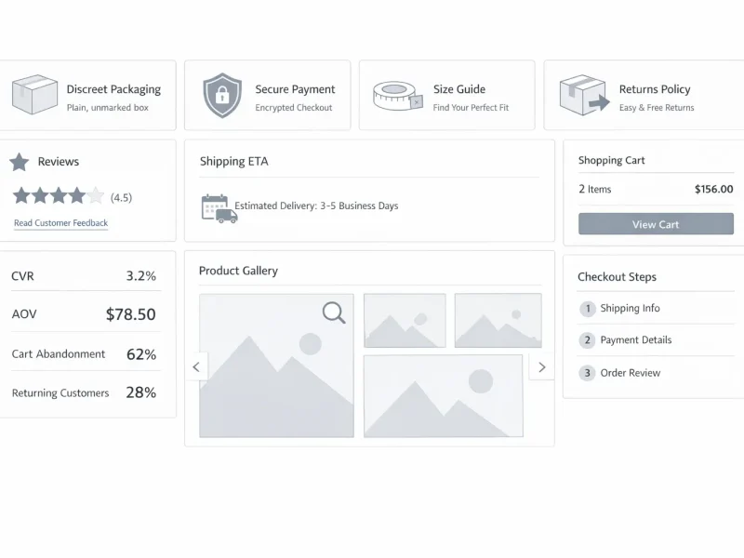Viewport: 744px width, 558px height.
Task: Click the Secure Payment title text
Action: pyautogui.click(x=295, y=89)
